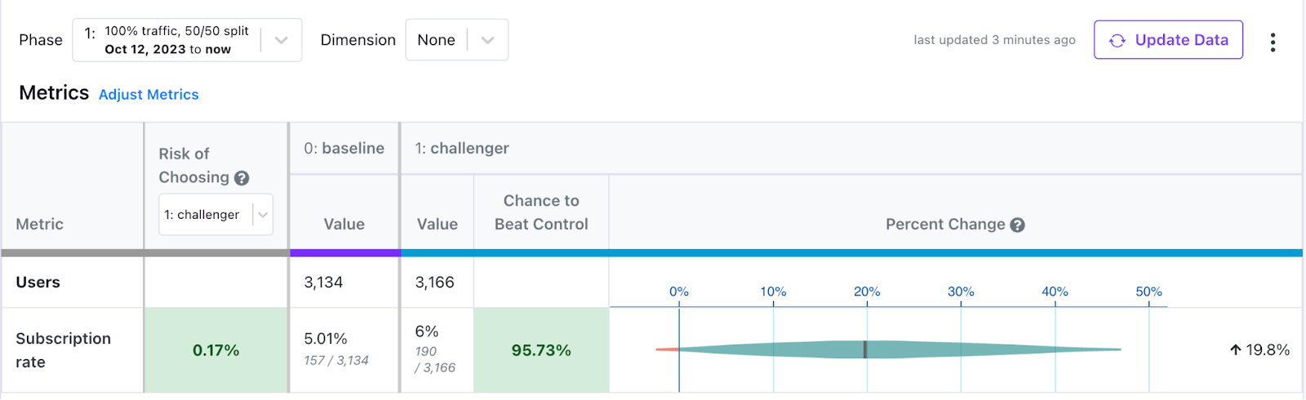Click the Update Data button
The width and height of the screenshot is (1306, 400).
click(x=1168, y=40)
